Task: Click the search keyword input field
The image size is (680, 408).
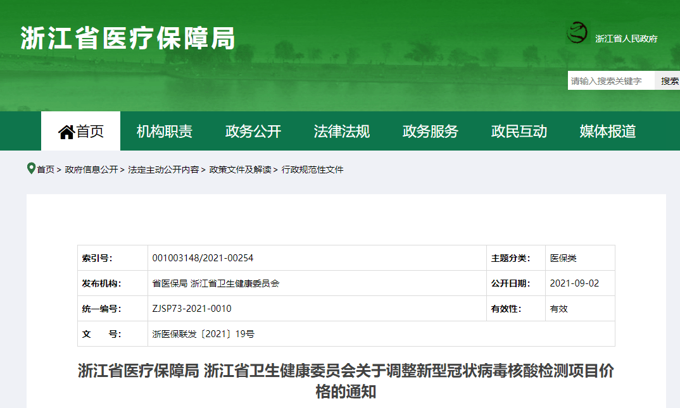Action: coord(610,80)
